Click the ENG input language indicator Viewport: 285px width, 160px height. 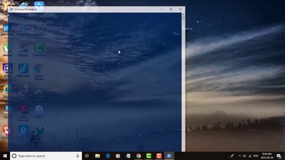(256, 156)
